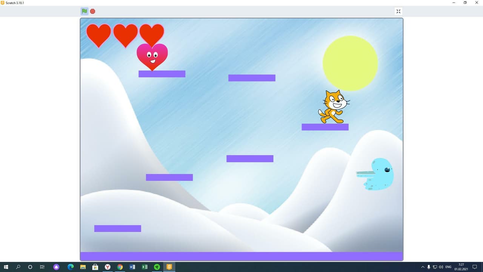Open Microsoft Word from the taskbar
This screenshot has height=272, width=483.
pos(132,267)
